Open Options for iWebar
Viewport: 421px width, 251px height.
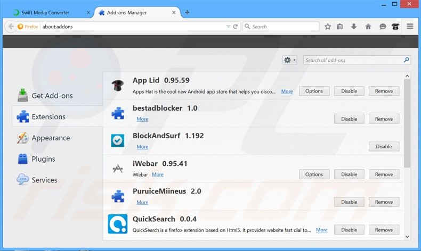pyautogui.click(x=314, y=174)
